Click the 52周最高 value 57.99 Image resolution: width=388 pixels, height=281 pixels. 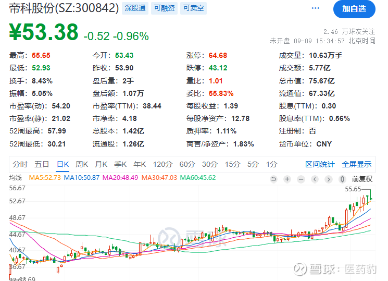click(x=57, y=131)
